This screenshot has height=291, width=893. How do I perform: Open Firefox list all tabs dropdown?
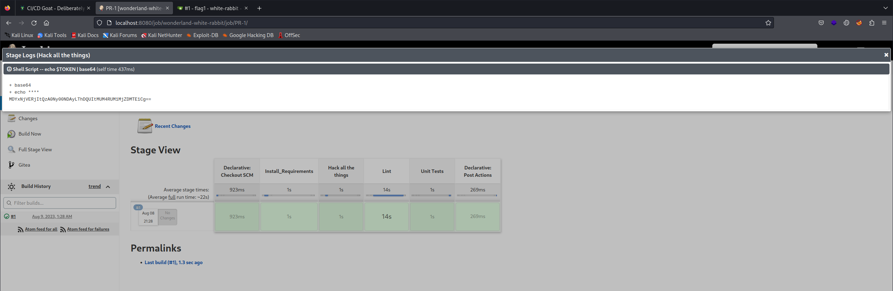click(x=885, y=8)
